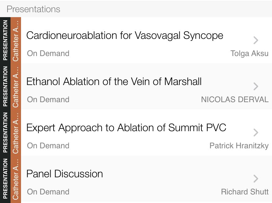The image size is (272, 203).
Task: Click speaker name Richard Shutt
Action: tap(245, 192)
